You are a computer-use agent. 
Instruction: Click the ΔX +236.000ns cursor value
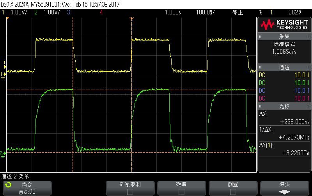[295, 122]
